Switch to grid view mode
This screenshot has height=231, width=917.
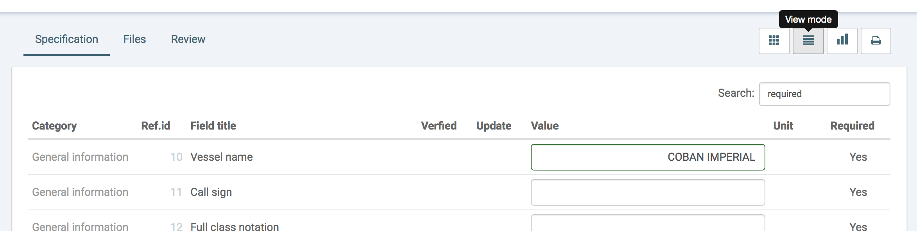click(774, 41)
